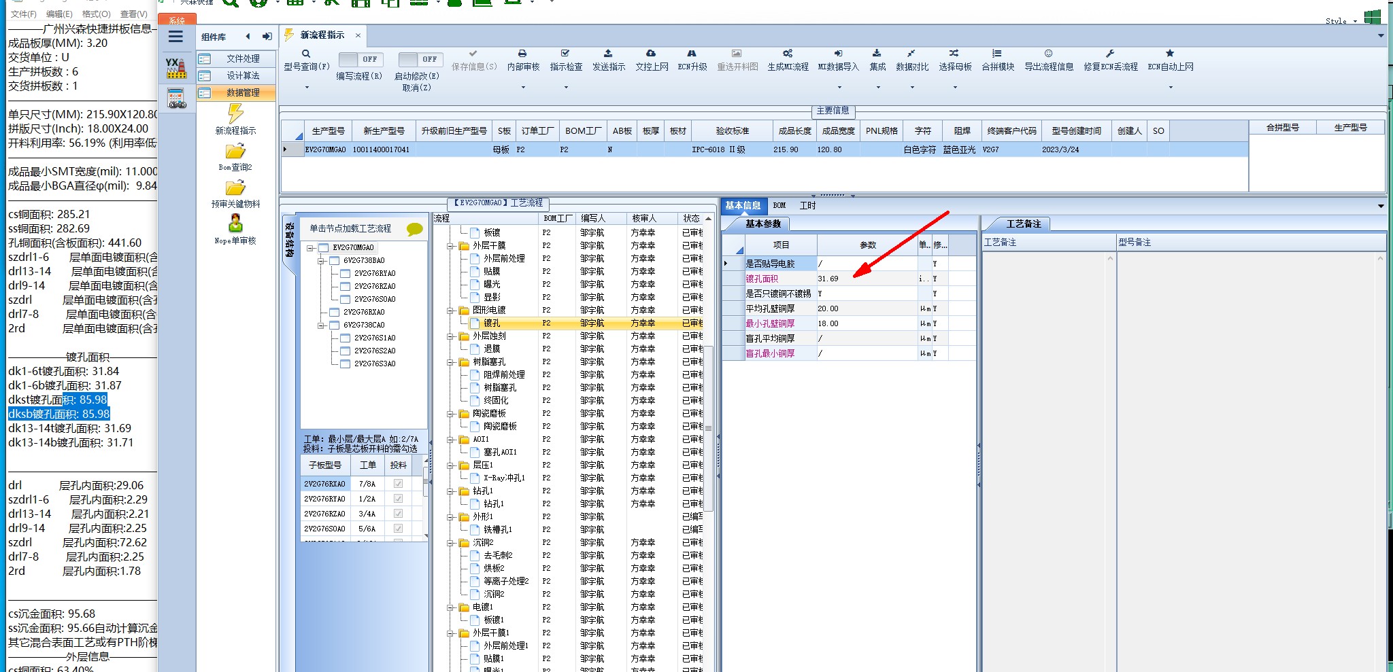Open the 文件(F) menu in notepad
This screenshot has width=1393, height=672.
tap(23, 14)
